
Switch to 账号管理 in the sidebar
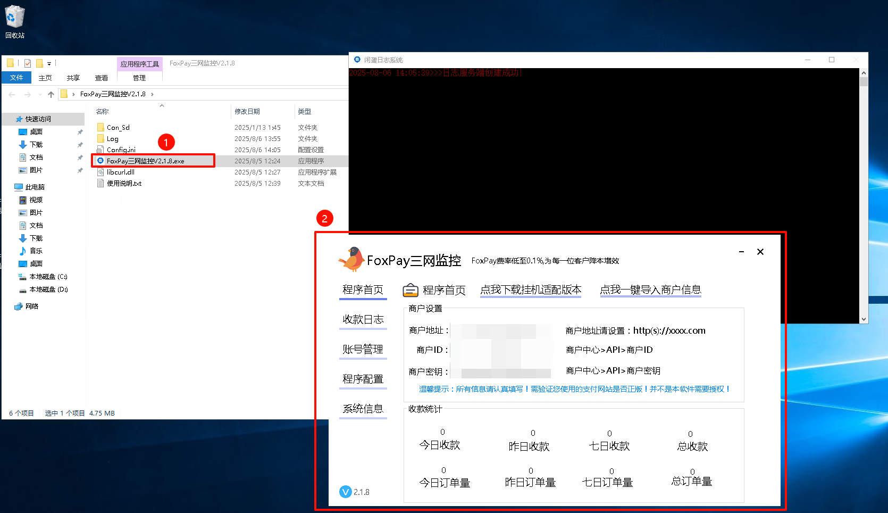pos(363,349)
